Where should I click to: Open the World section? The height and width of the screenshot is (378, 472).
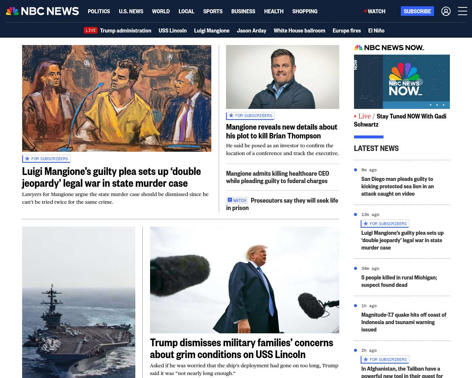(161, 11)
